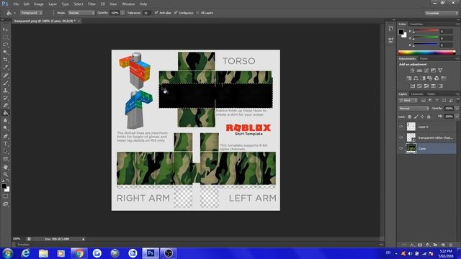Image resolution: width=461 pixels, height=259 pixels.
Task: Open the Mode dropdown in options bar
Action: [x=81, y=13]
